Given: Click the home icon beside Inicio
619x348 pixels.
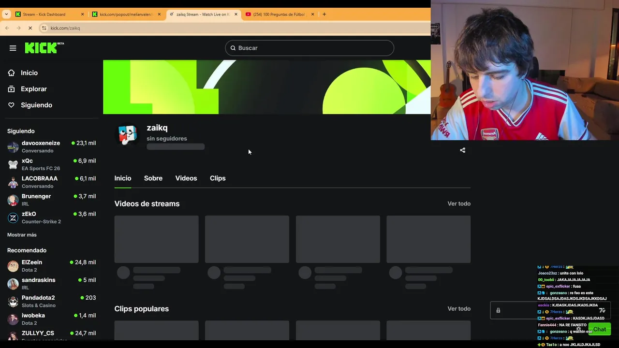Looking at the screenshot, I should click(x=11, y=73).
